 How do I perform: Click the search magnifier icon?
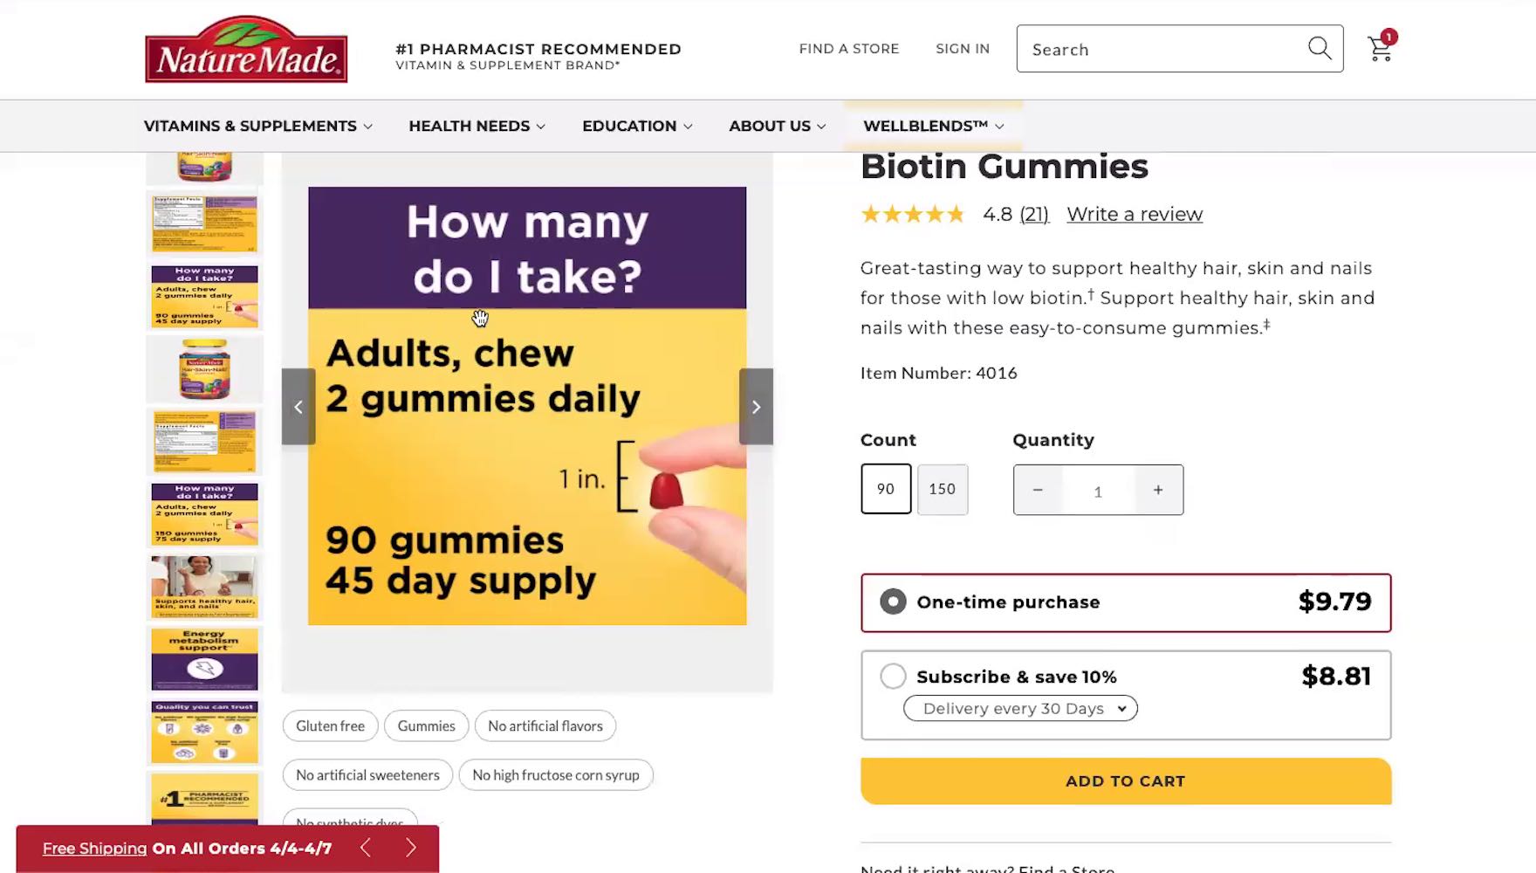click(x=1320, y=48)
